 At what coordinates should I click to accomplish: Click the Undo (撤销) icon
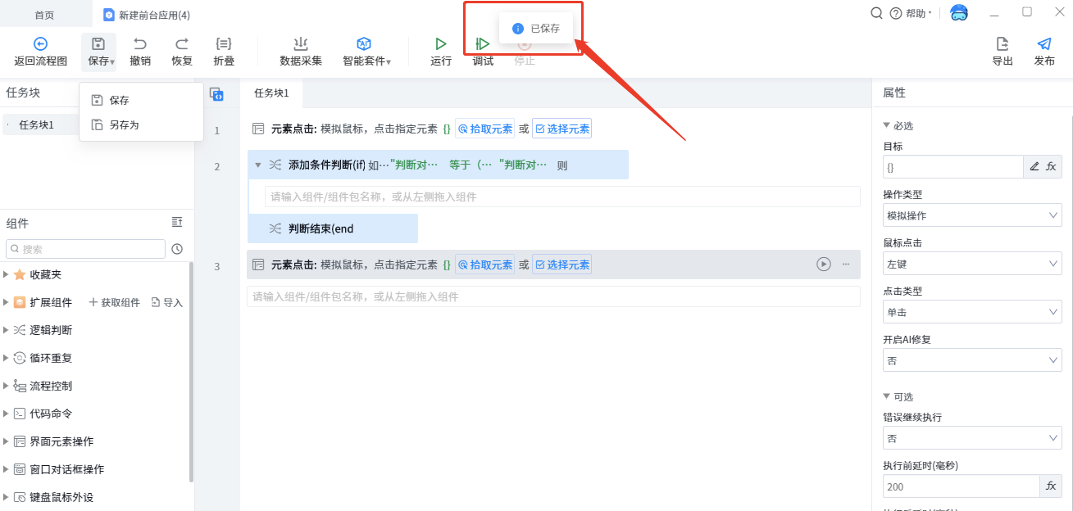click(140, 44)
